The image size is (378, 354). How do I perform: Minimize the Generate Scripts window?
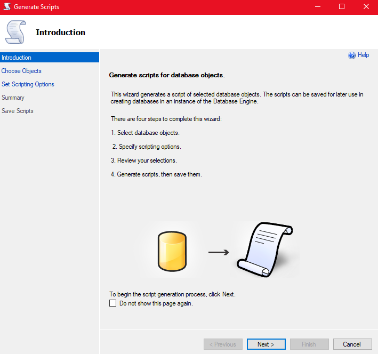[316, 7]
